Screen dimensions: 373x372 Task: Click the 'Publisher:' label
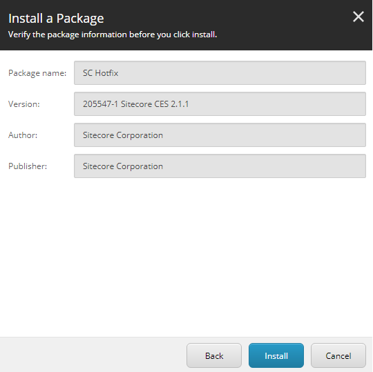click(x=28, y=166)
